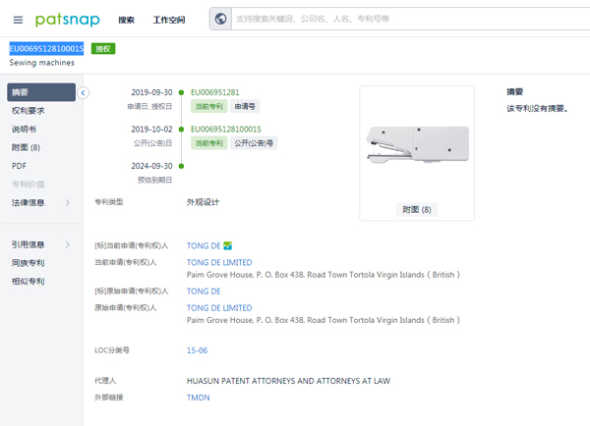Click 当前专利 tag under EU006951281
The width and height of the screenshot is (590, 426).
209,106
